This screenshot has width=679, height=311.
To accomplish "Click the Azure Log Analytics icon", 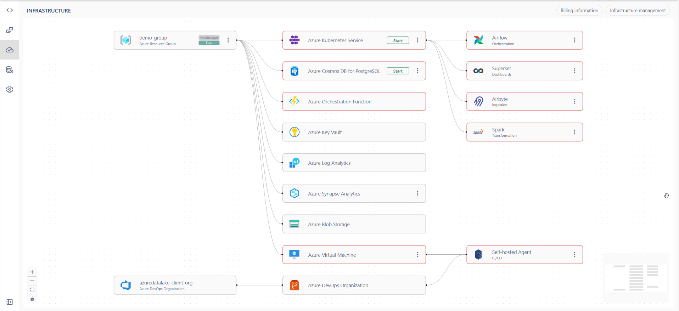I will tap(294, 163).
